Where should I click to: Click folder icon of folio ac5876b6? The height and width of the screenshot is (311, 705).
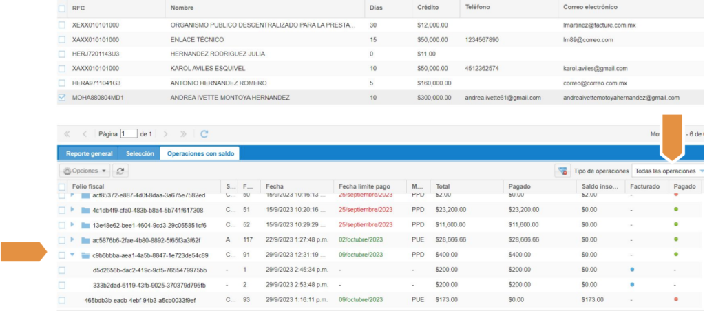(85, 240)
